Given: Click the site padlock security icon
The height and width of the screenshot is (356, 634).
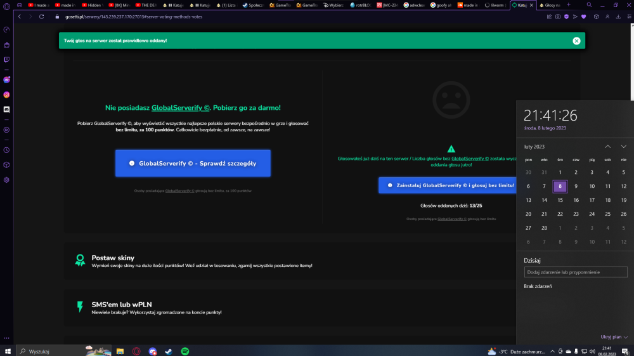Looking at the screenshot, I should pyautogui.click(x=57, y=16).
